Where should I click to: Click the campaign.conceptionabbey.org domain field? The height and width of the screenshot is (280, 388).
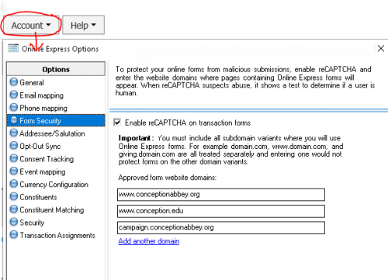(221, 227)
